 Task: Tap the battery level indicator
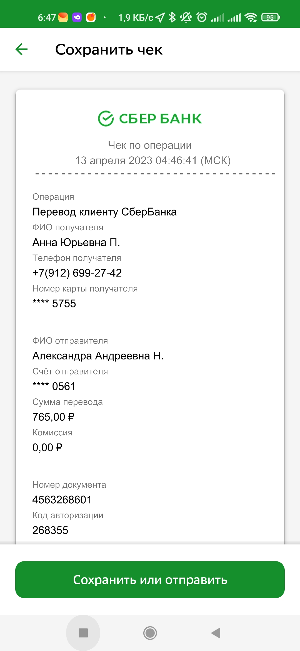point(271,18)
